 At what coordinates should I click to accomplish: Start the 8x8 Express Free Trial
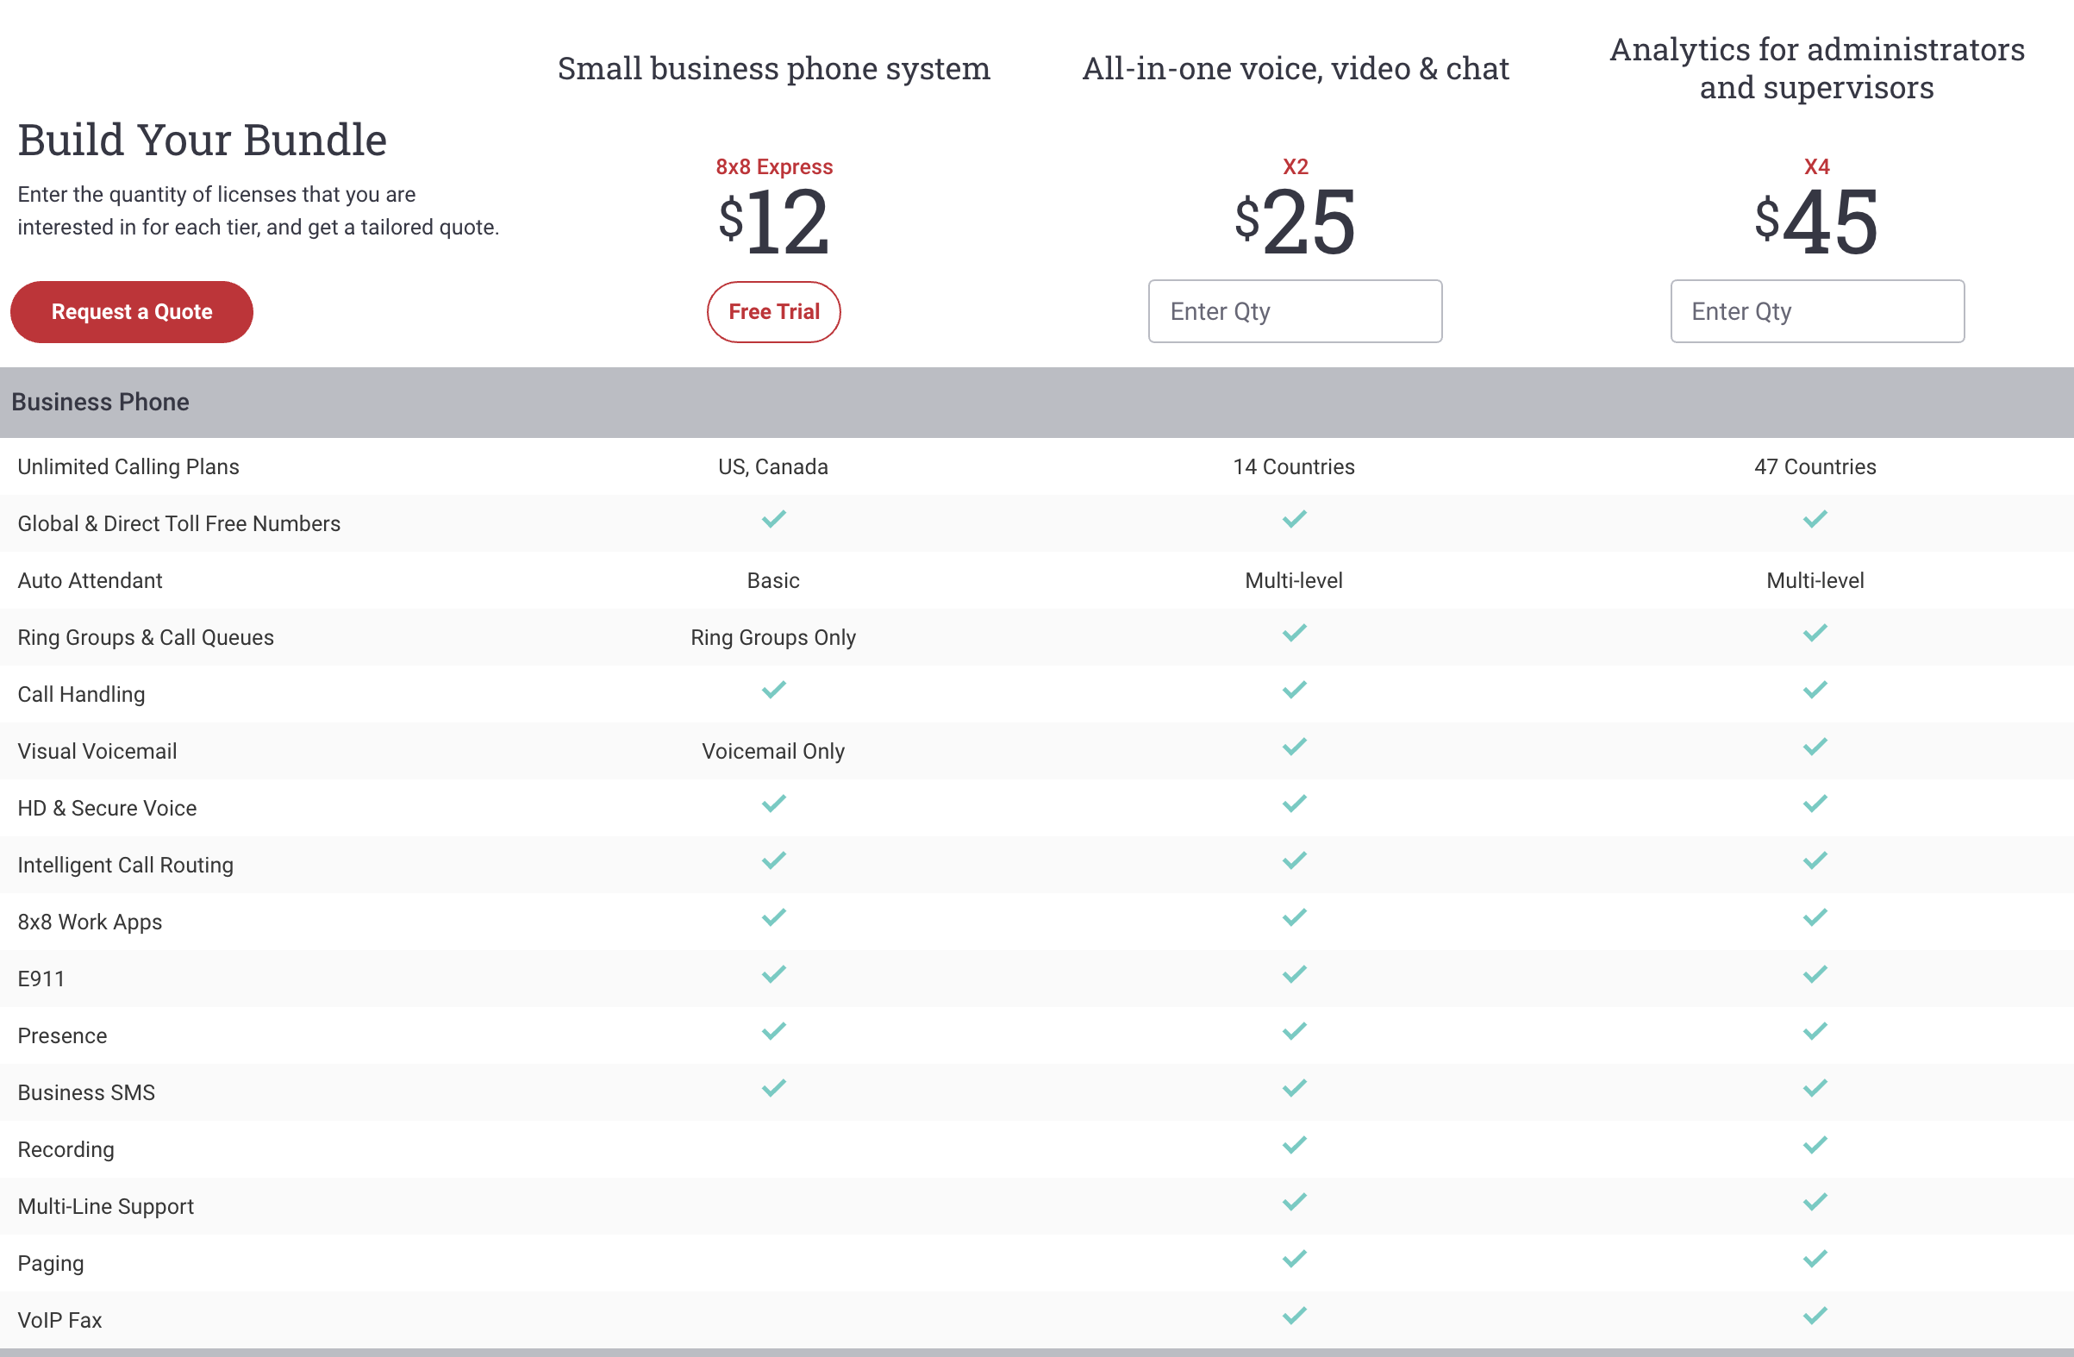[774, 311]
